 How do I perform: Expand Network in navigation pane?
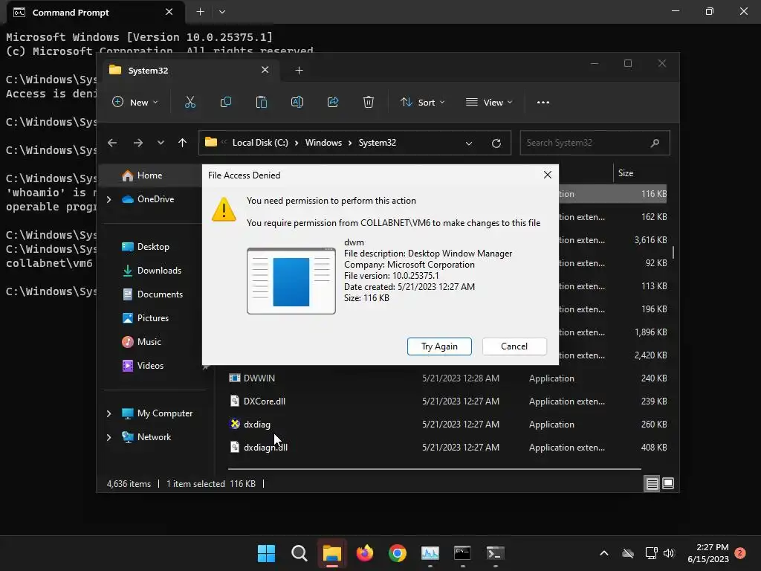point(109,437)
